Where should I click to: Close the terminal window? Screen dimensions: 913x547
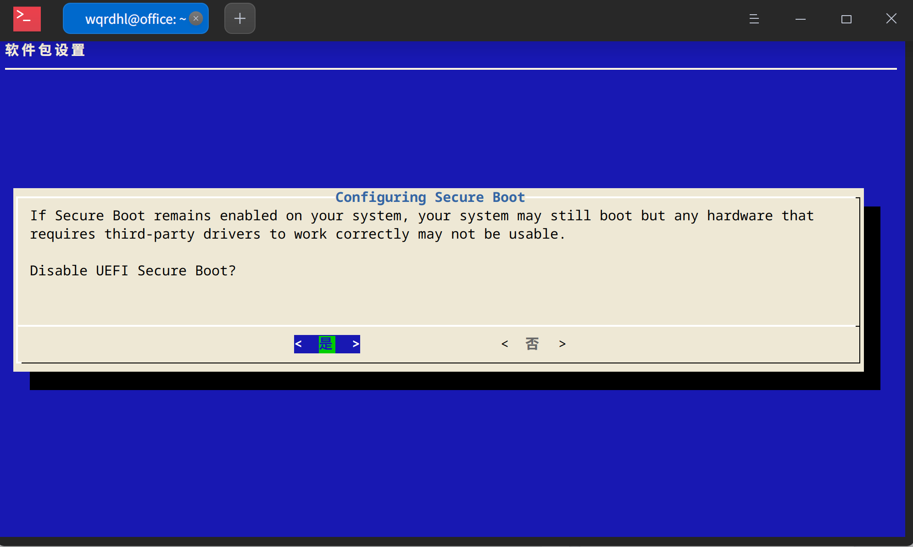click(x=891, y=19)
